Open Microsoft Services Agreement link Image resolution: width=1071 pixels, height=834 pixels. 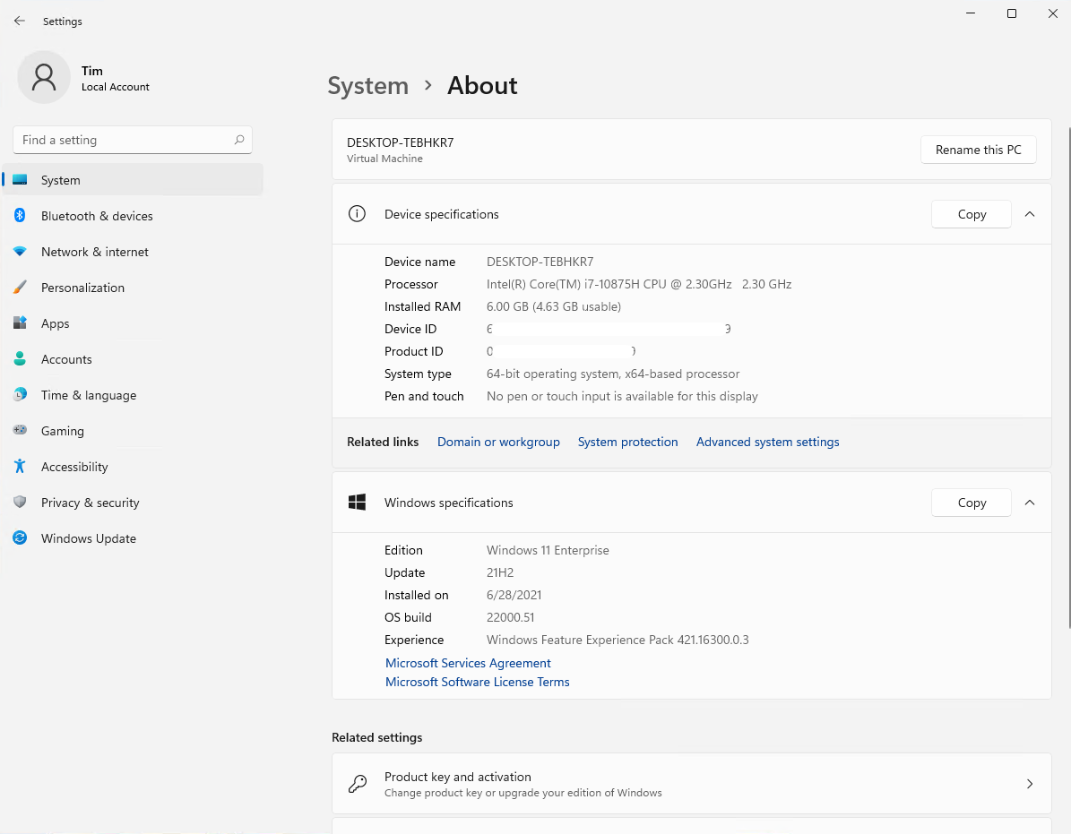[468, 663]
